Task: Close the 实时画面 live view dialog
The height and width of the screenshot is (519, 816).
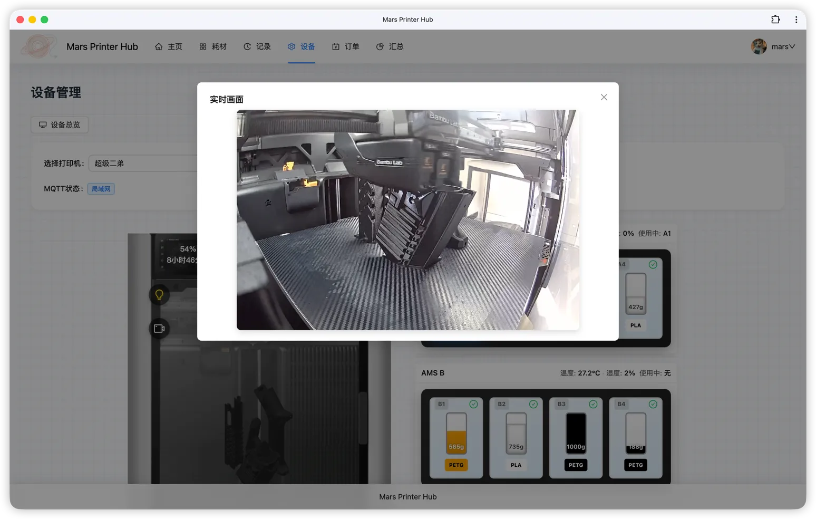Action: point(604,97)
